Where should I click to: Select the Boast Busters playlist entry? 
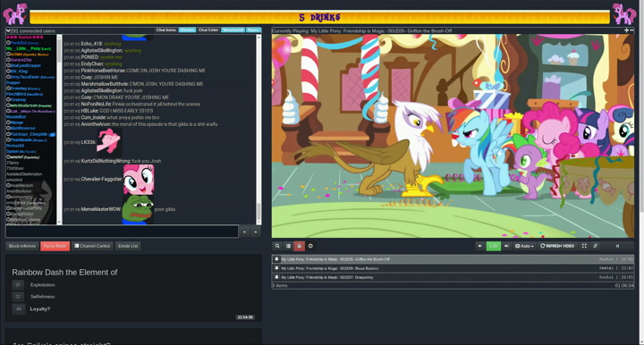click(x=453, y=268)
